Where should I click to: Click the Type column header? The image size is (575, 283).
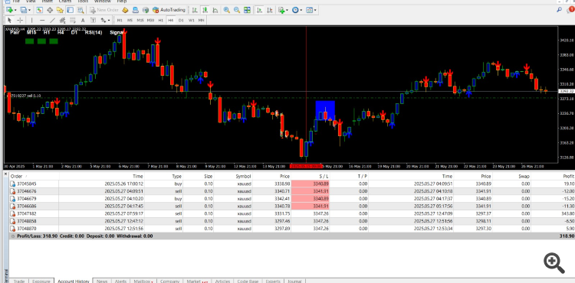164,176
